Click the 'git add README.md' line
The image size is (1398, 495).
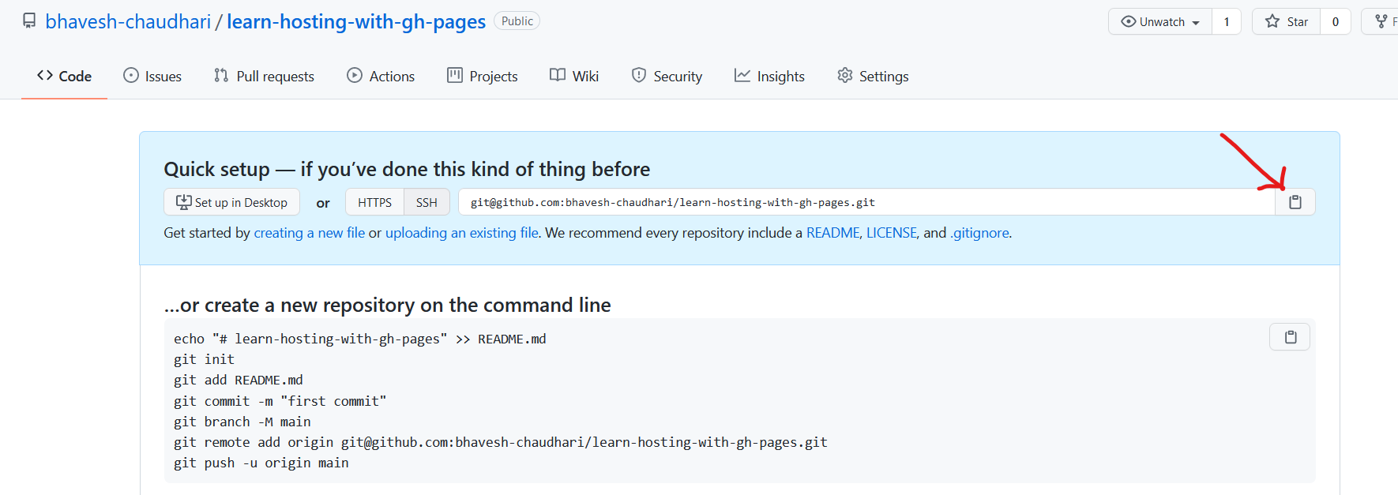pos(239,380)
